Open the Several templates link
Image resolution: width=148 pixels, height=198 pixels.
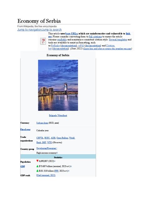[118, 40]
